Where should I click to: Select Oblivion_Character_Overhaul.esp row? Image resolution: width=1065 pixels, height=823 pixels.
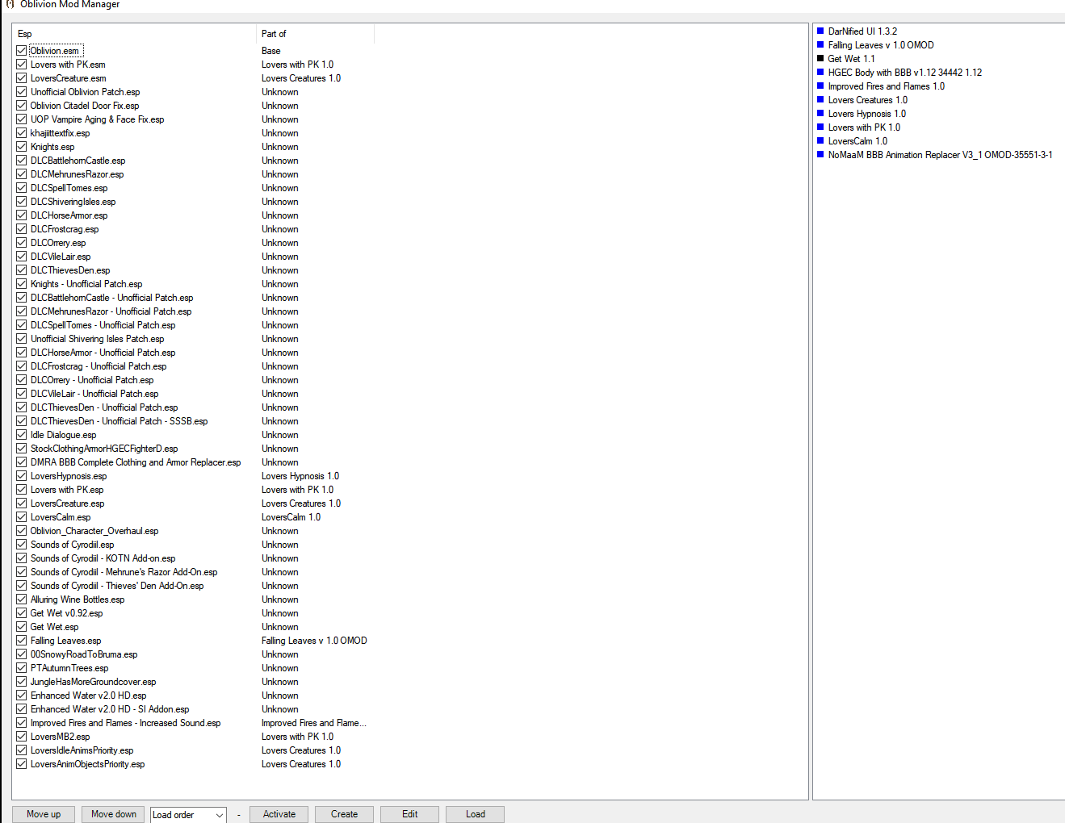click(94, 531)
